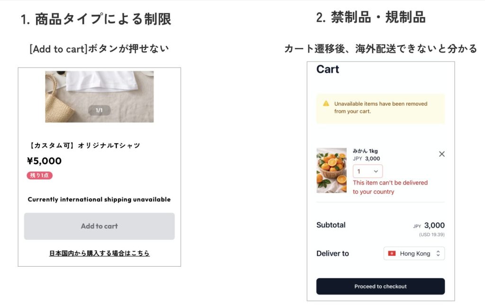Click the JPY 3,000 subtotal amount
The width and height of the screenshot is (485, 307).
tap(429, 226)
